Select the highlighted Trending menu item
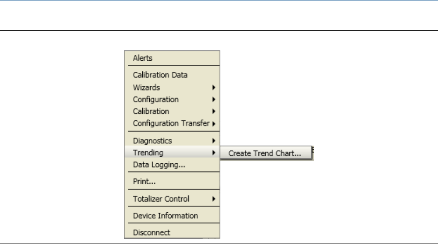 (x=148, y=153)
